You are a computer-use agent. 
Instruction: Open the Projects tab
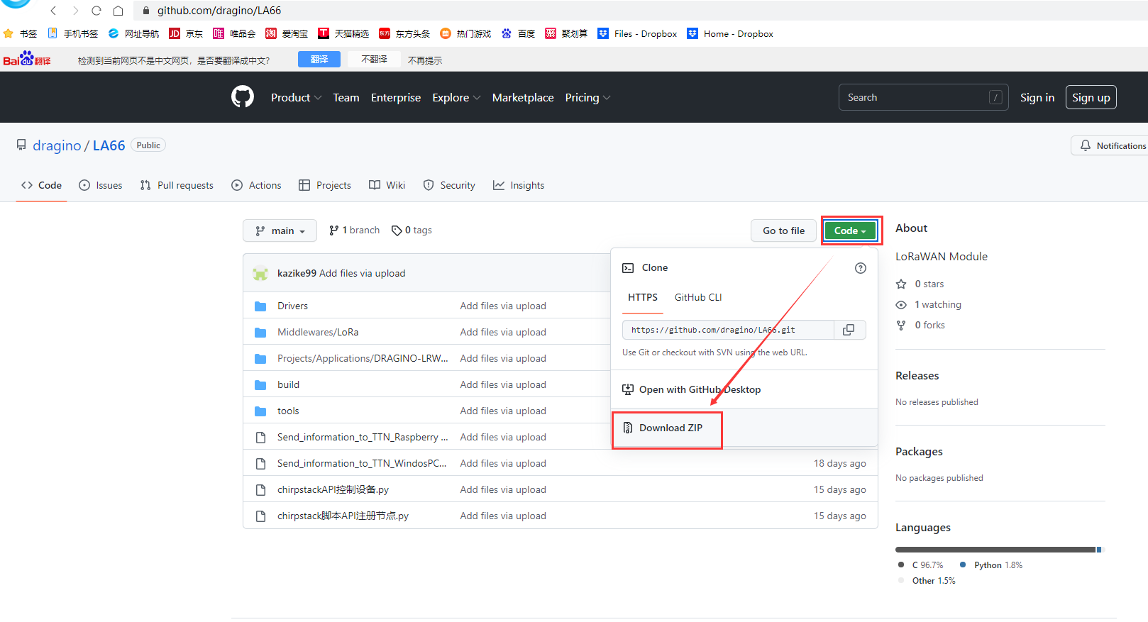coord(325,185)
